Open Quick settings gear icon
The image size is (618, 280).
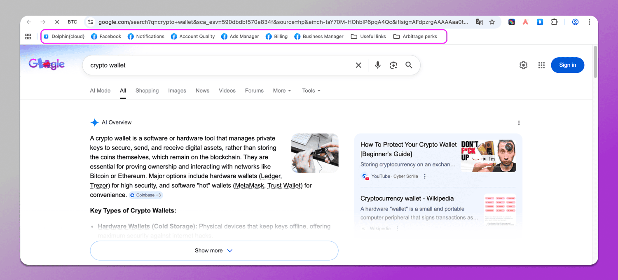(x=523, y=65)
